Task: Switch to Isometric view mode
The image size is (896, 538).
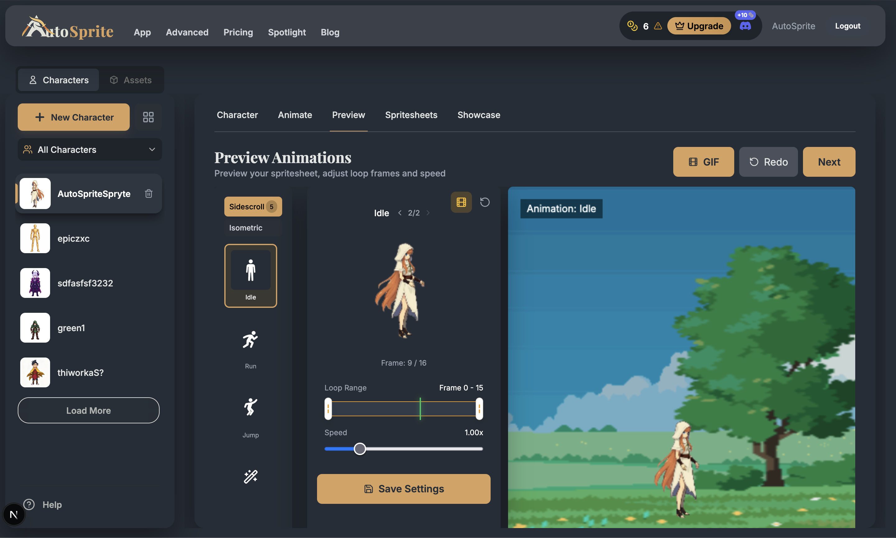Action: pos(246,228)
